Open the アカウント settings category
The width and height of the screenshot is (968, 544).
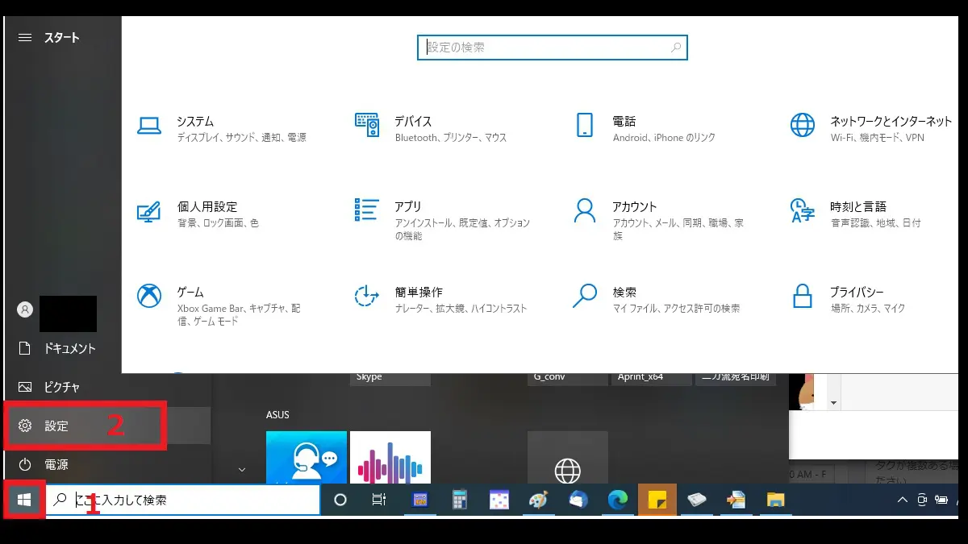coord(658,219)
